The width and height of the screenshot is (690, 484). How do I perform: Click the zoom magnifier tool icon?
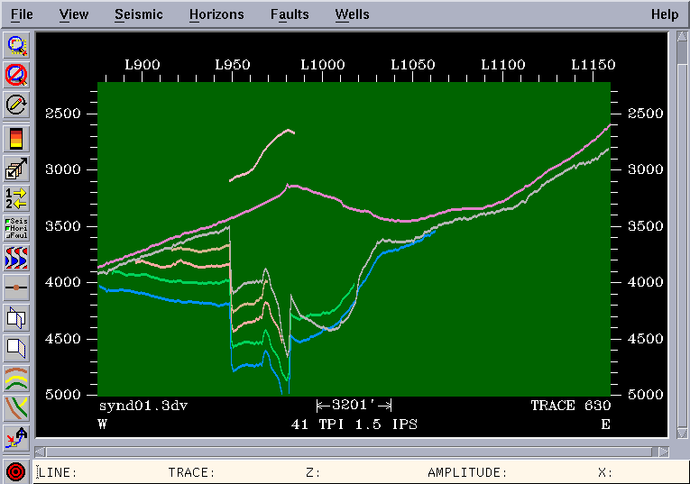(x=17, y=46)
